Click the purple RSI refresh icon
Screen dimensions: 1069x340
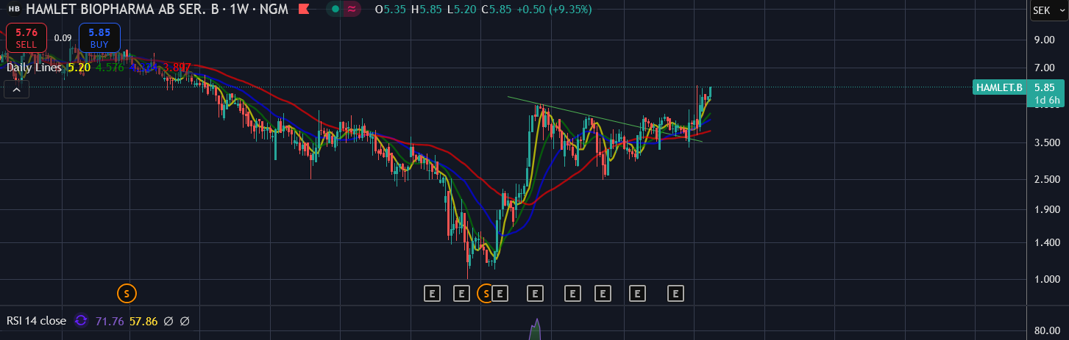[81, 321]
